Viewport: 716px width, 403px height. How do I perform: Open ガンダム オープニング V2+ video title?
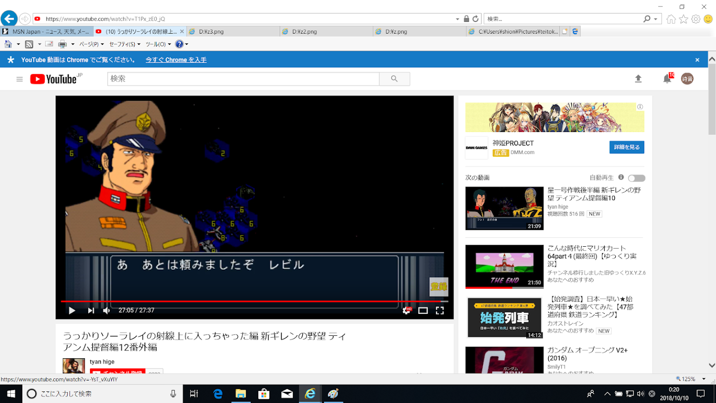coord(587,354)
